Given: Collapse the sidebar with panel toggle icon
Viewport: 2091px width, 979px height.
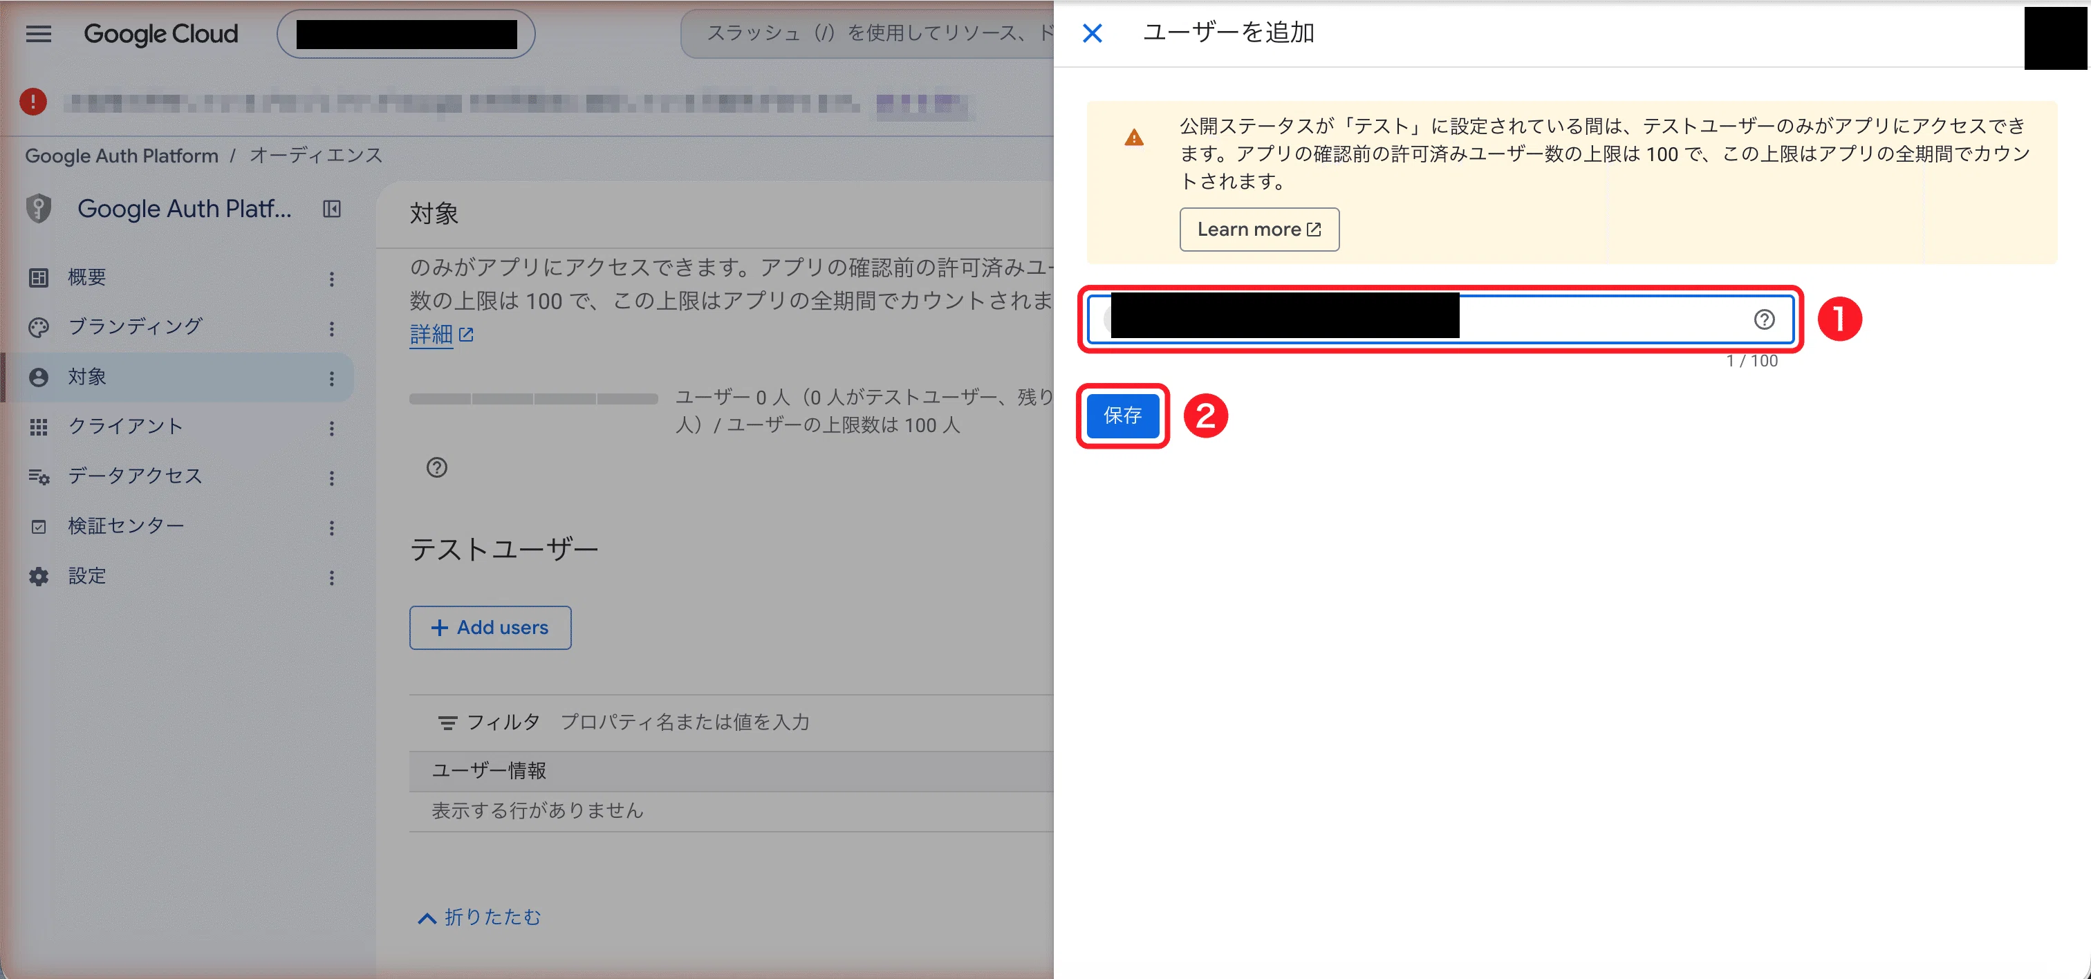Looking at the screenshot, I should pos(332,209).
